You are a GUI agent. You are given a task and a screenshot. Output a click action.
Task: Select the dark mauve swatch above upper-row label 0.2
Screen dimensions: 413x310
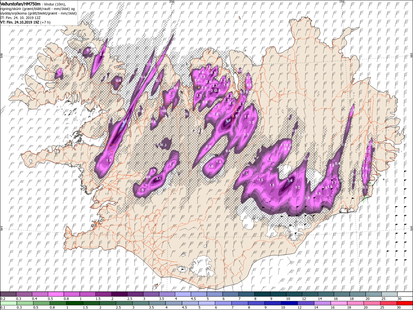click(x=8, y=294)
